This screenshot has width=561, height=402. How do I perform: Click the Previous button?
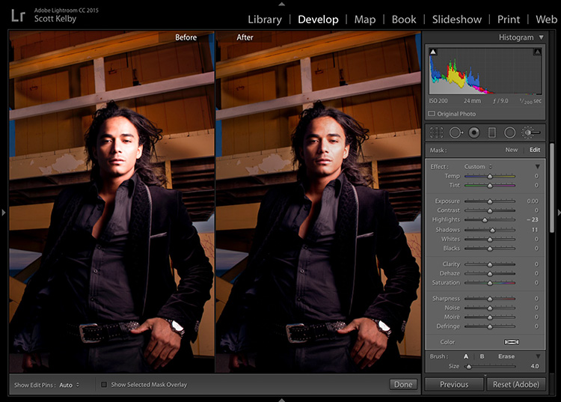pyautogui.click(x=454, y=385)
